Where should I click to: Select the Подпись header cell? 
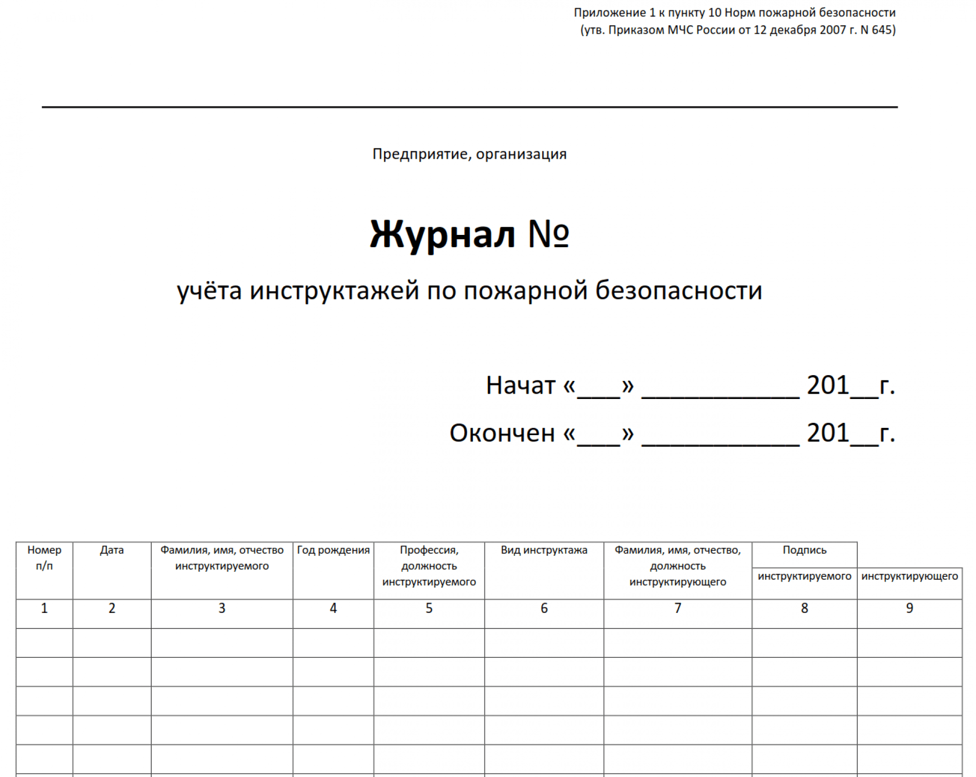tap(805, 550)
